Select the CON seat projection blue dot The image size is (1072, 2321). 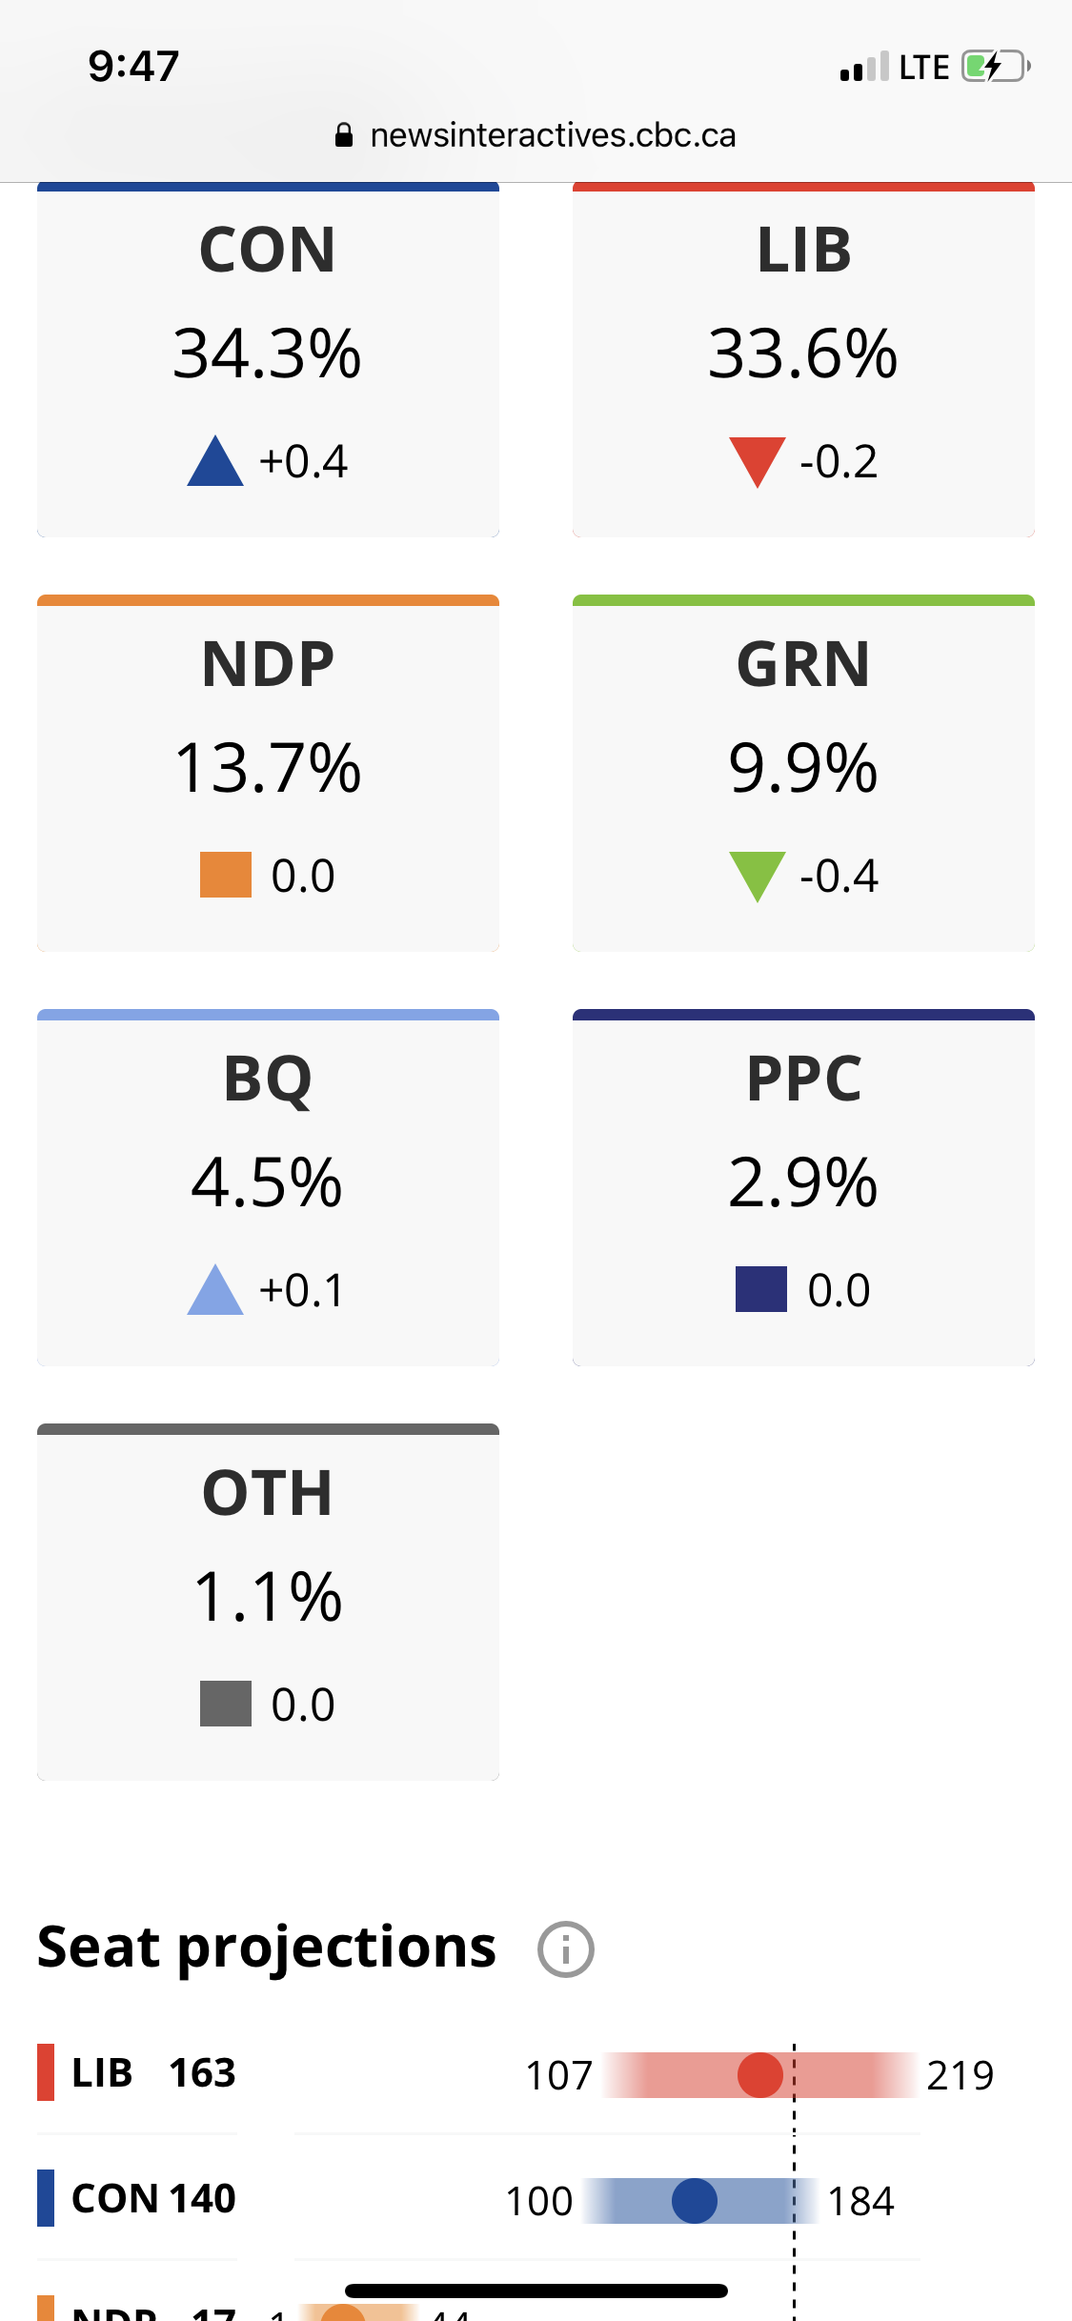tap(695, 2201)
